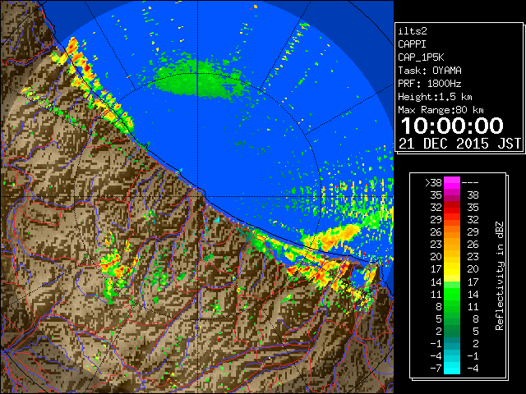Click the radar center where range lines cross
This screenshot has height=394, width=526.
click(x=197, y=197)
